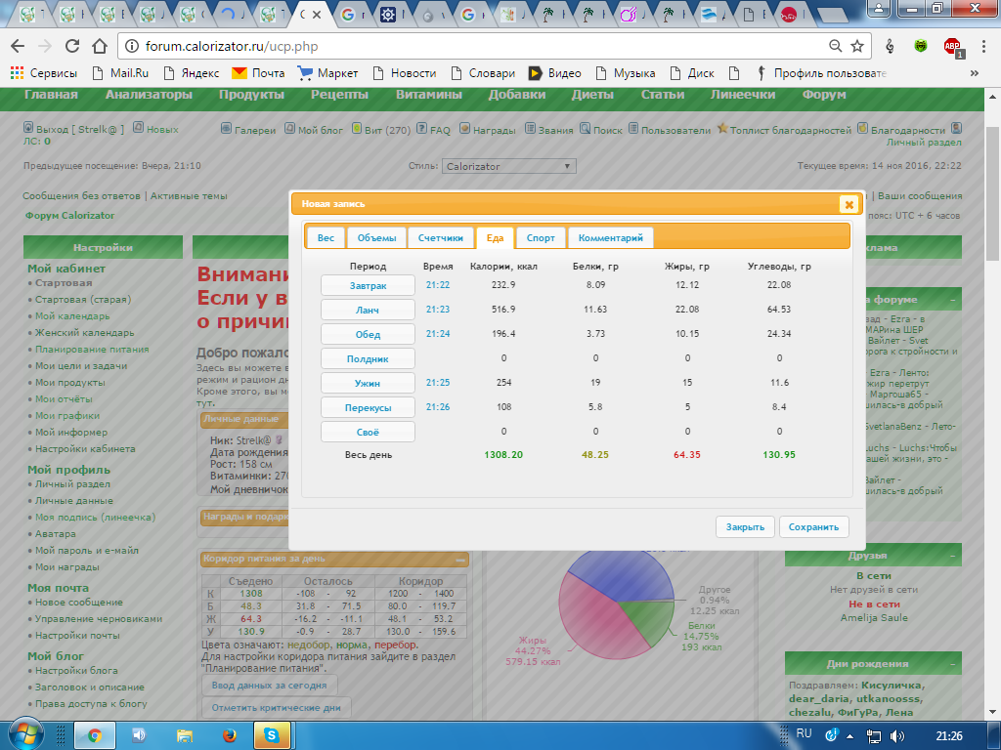This screenshot has height=750, width=1001.
Task: Open the Комментарий tab
Action: 610,238
